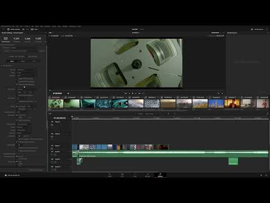The width and height of the screenshot is (270, 203).
Task: Select the green audio clip at timeline end
Action: click(233, 161)
